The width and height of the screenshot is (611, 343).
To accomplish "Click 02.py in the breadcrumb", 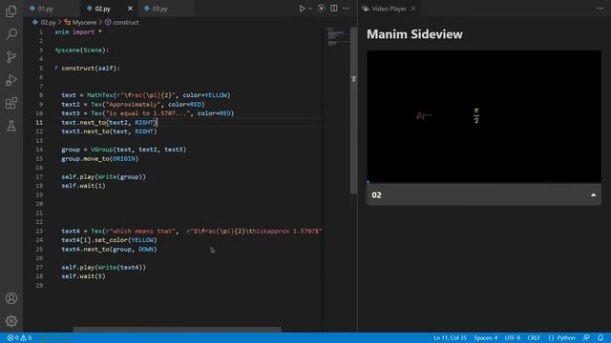I will (x=48, y=22).
